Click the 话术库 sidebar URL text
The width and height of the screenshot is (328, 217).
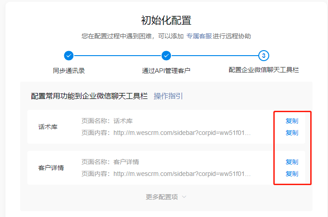pos(182,133)
